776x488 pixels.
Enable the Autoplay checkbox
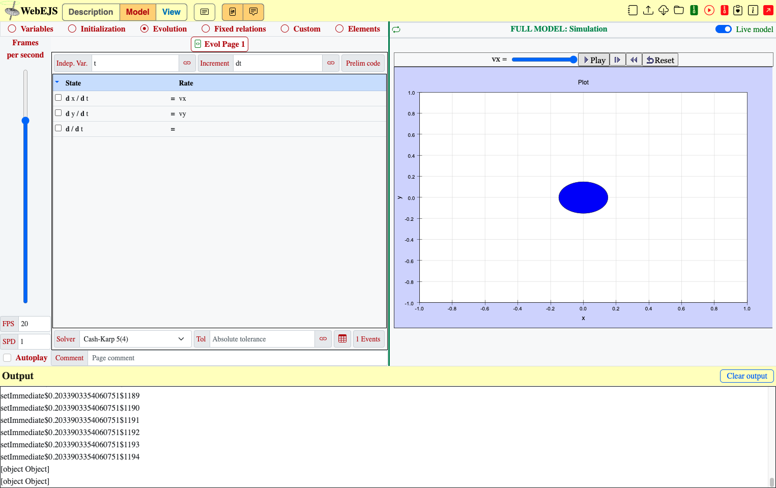click(x=7, y=358)
